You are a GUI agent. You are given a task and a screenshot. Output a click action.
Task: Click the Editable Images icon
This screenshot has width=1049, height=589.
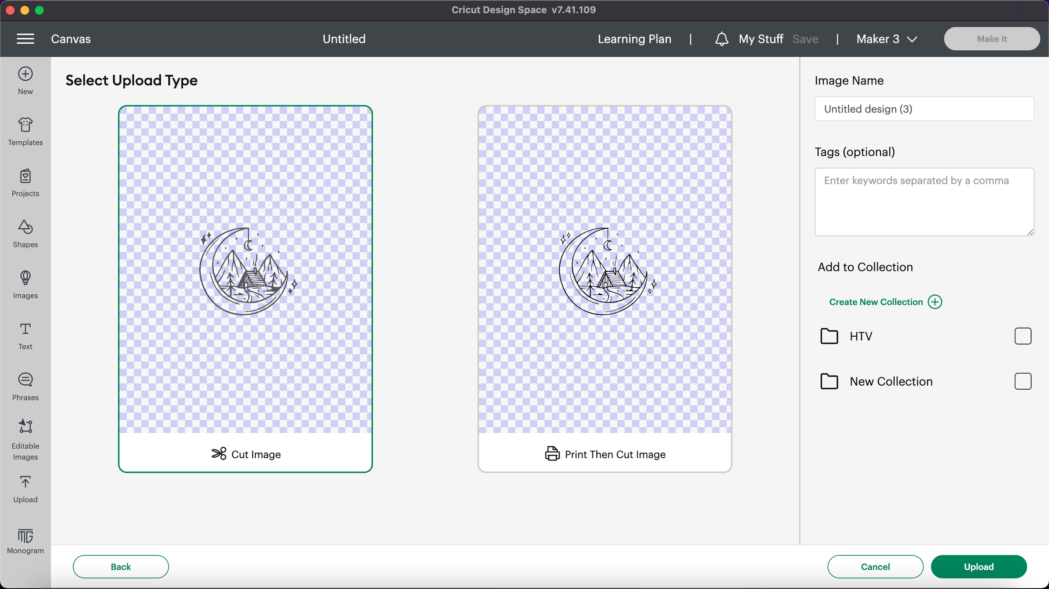[25, 426]
